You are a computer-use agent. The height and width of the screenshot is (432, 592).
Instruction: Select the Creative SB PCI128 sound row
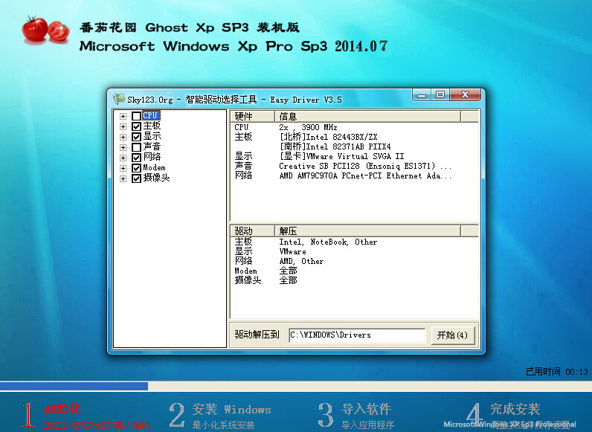354,166
